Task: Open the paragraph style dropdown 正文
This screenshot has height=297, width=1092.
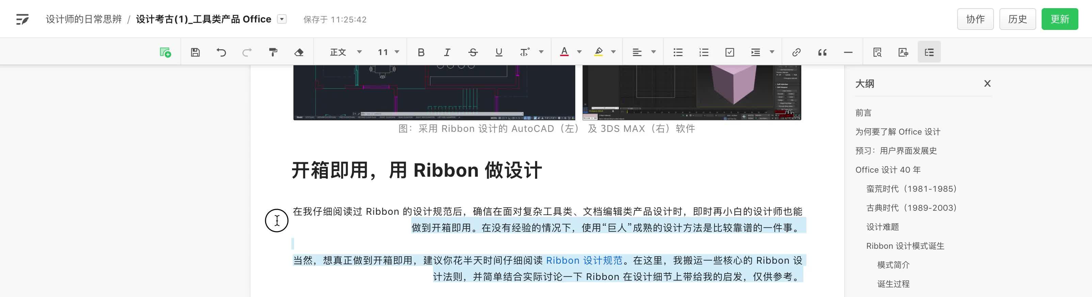Action: (x=346, y=52)
